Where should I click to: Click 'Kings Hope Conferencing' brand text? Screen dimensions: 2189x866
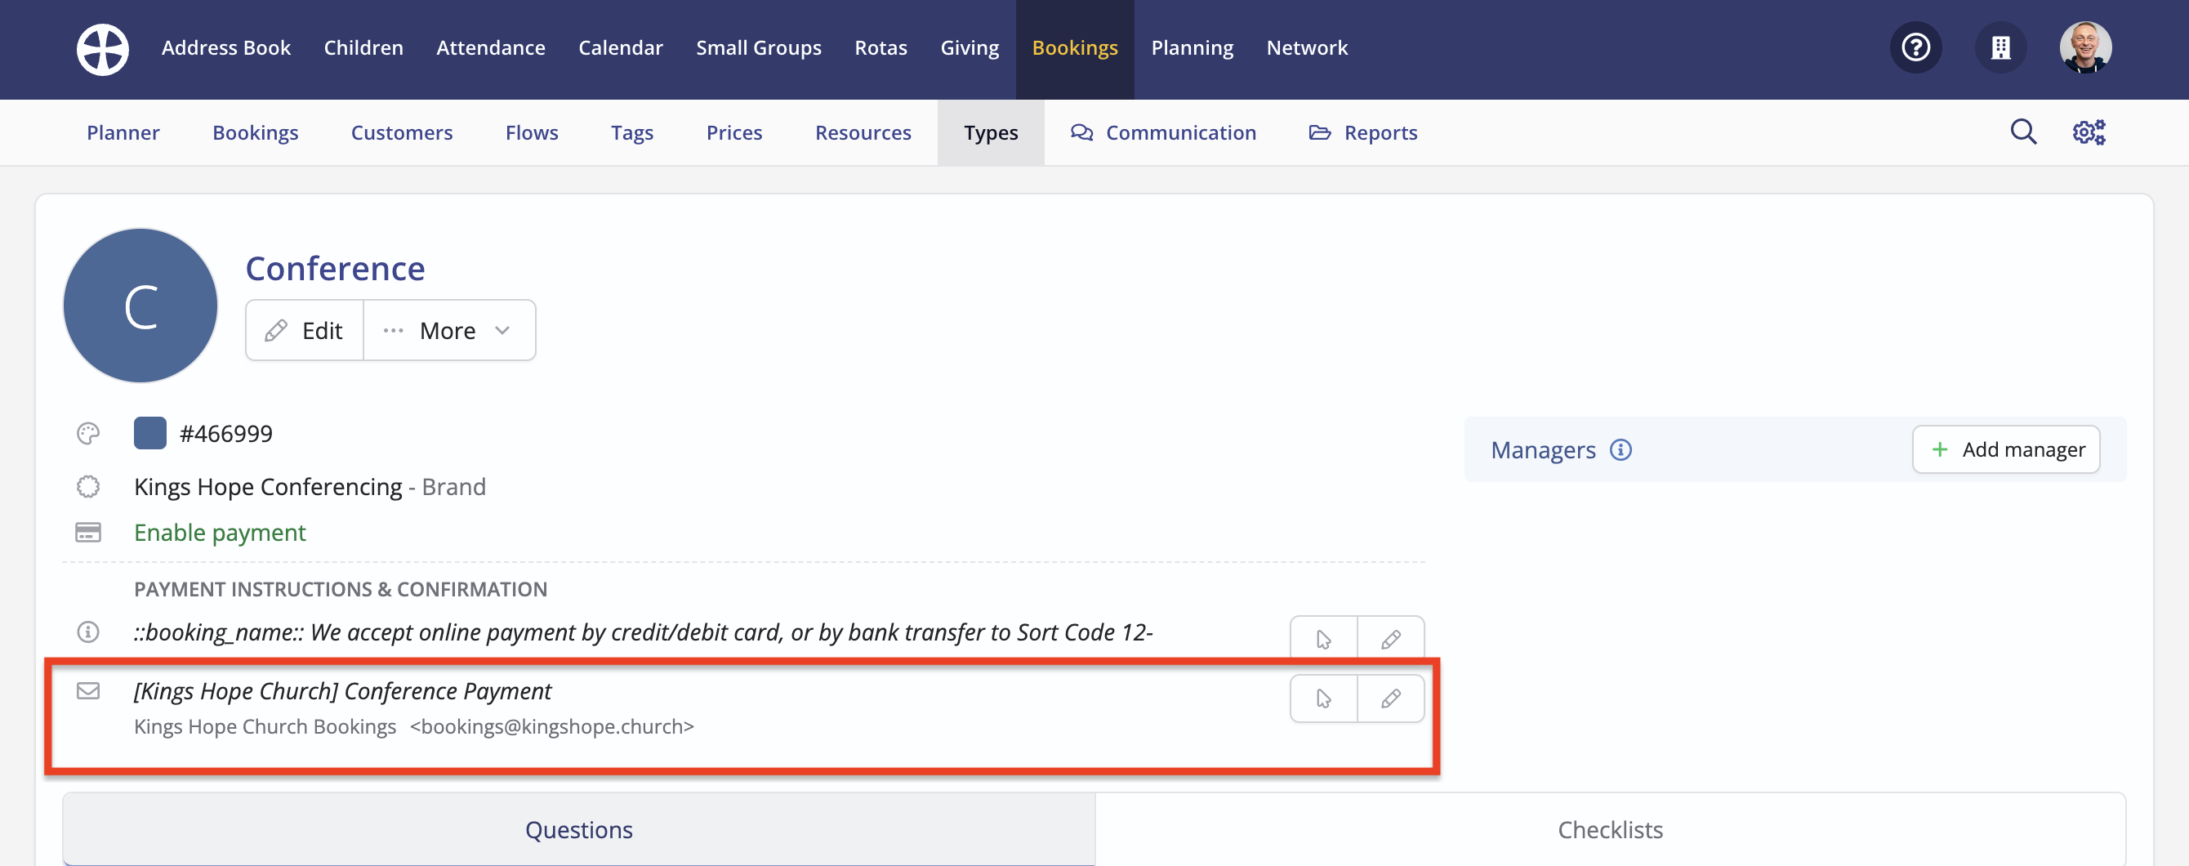268,487
